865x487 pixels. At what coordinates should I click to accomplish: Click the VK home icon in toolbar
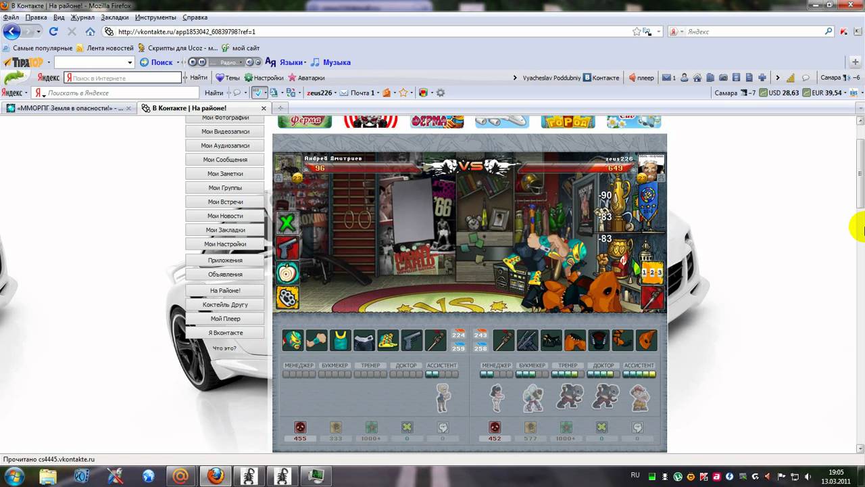pyautogui.click(x=697, y=78)
